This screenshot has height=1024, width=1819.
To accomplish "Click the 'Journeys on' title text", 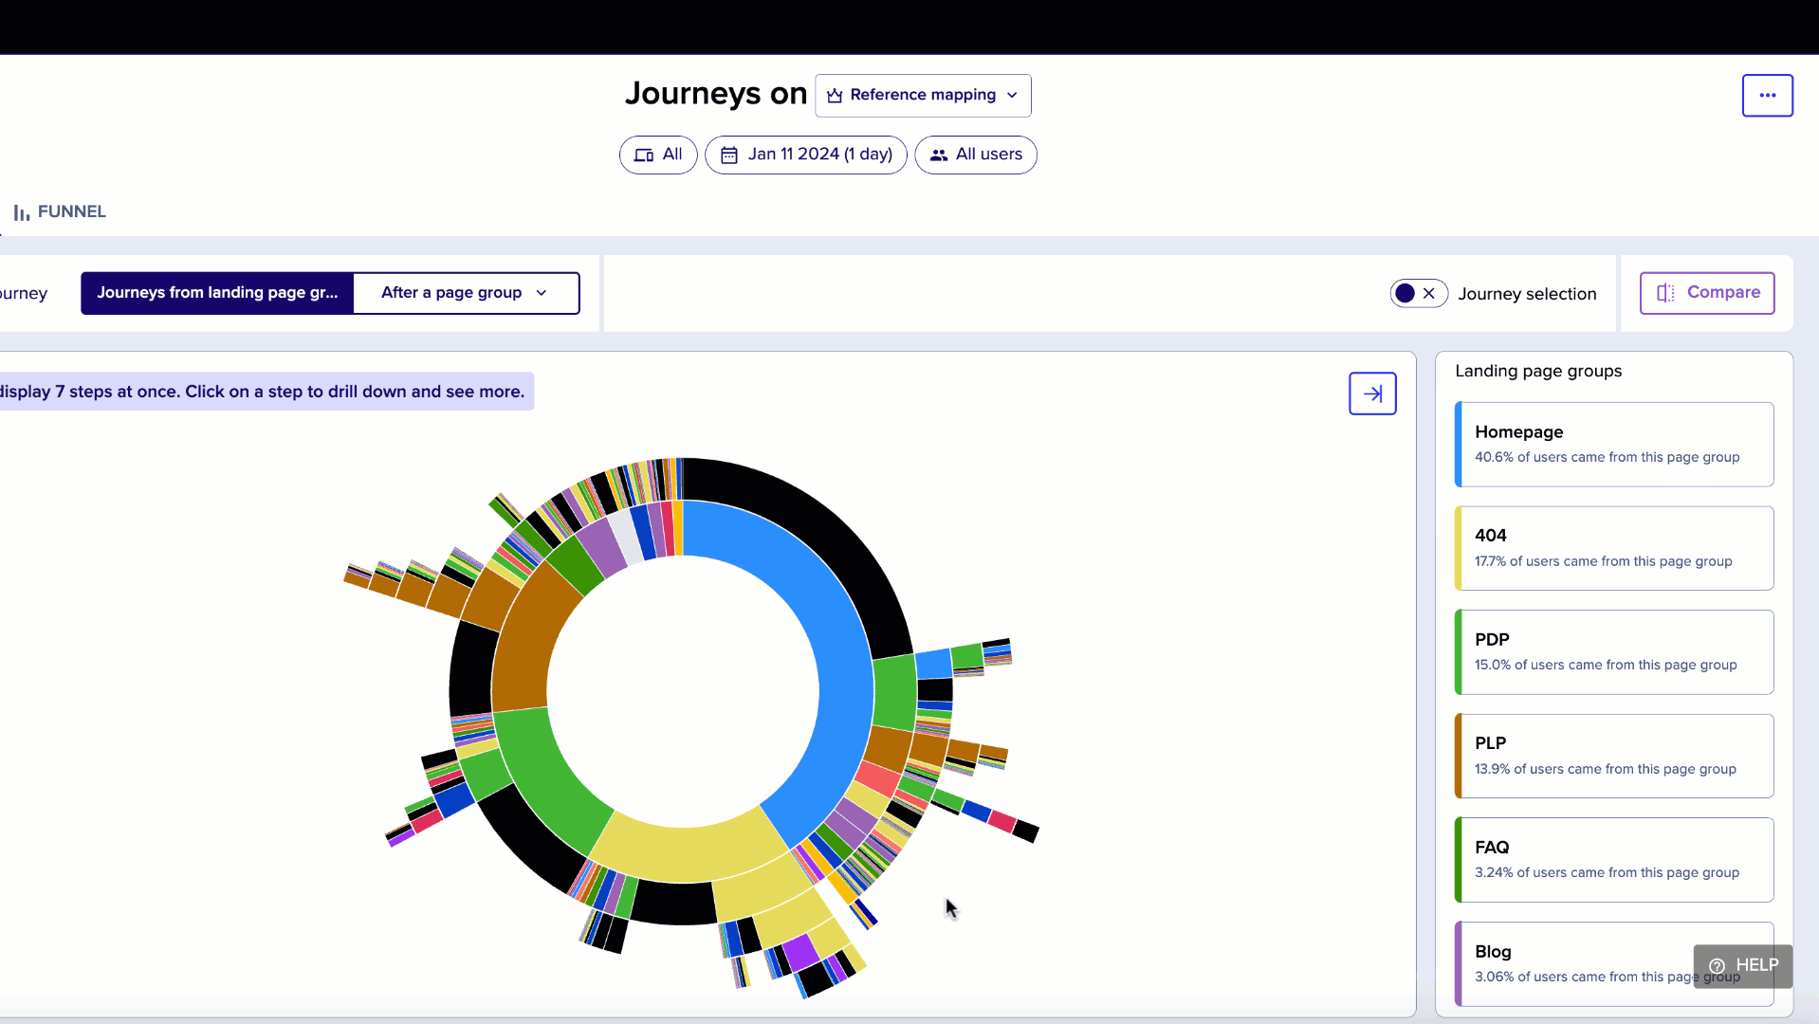I will click(x=716, y=94).
